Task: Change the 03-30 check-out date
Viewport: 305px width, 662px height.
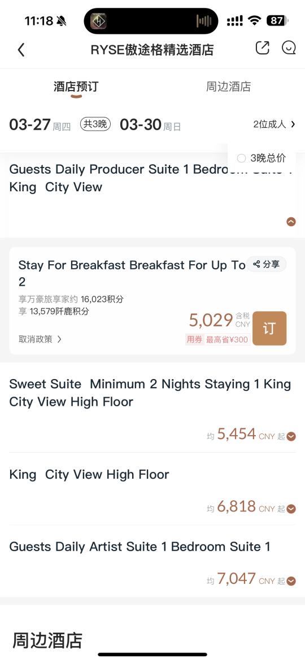Action: pos(150,125)
